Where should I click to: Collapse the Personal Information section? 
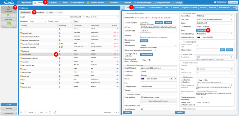pyautogui.click(x=126, y=65)
